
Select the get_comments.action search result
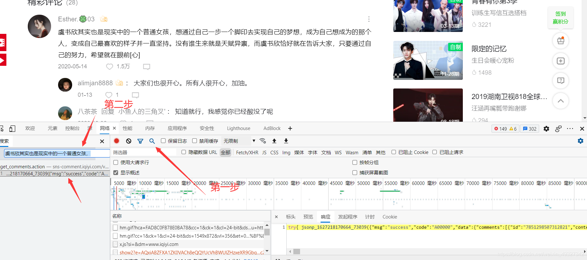click(x=55, y=166)
